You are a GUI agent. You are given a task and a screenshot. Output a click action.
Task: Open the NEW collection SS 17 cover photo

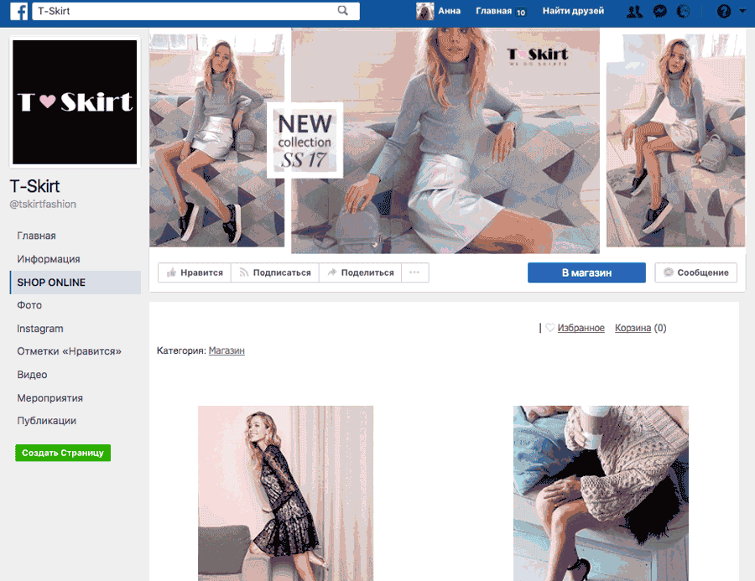(x=447, y=140)
